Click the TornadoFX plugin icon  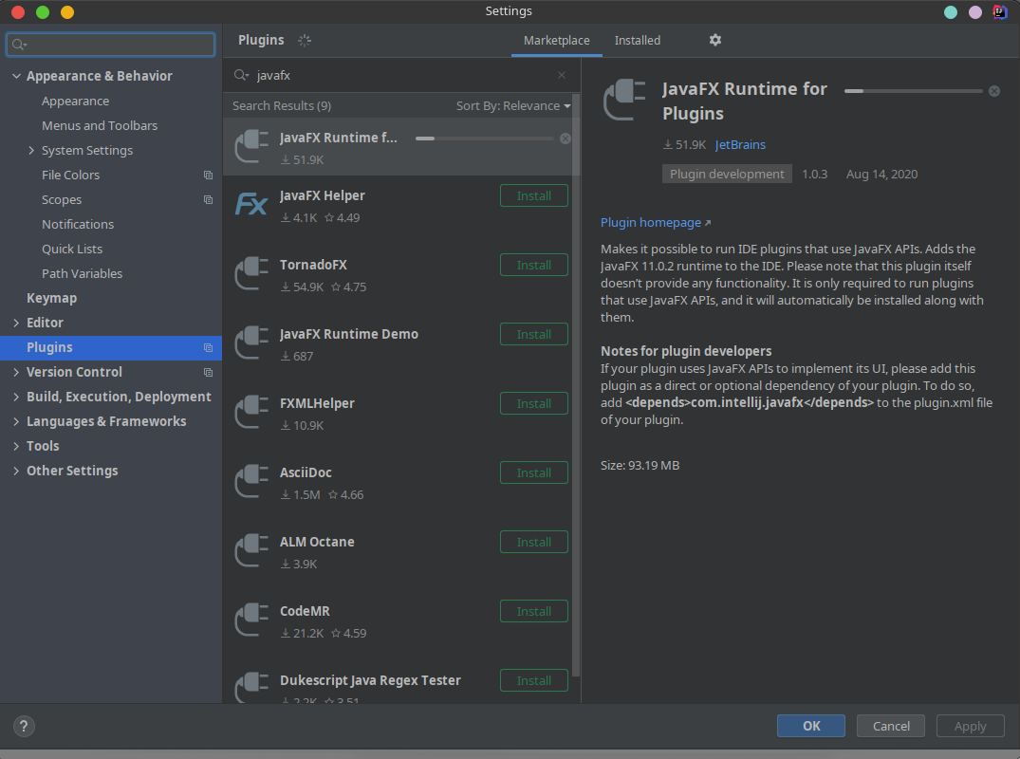pyautogui.click(x=251, y=274)
